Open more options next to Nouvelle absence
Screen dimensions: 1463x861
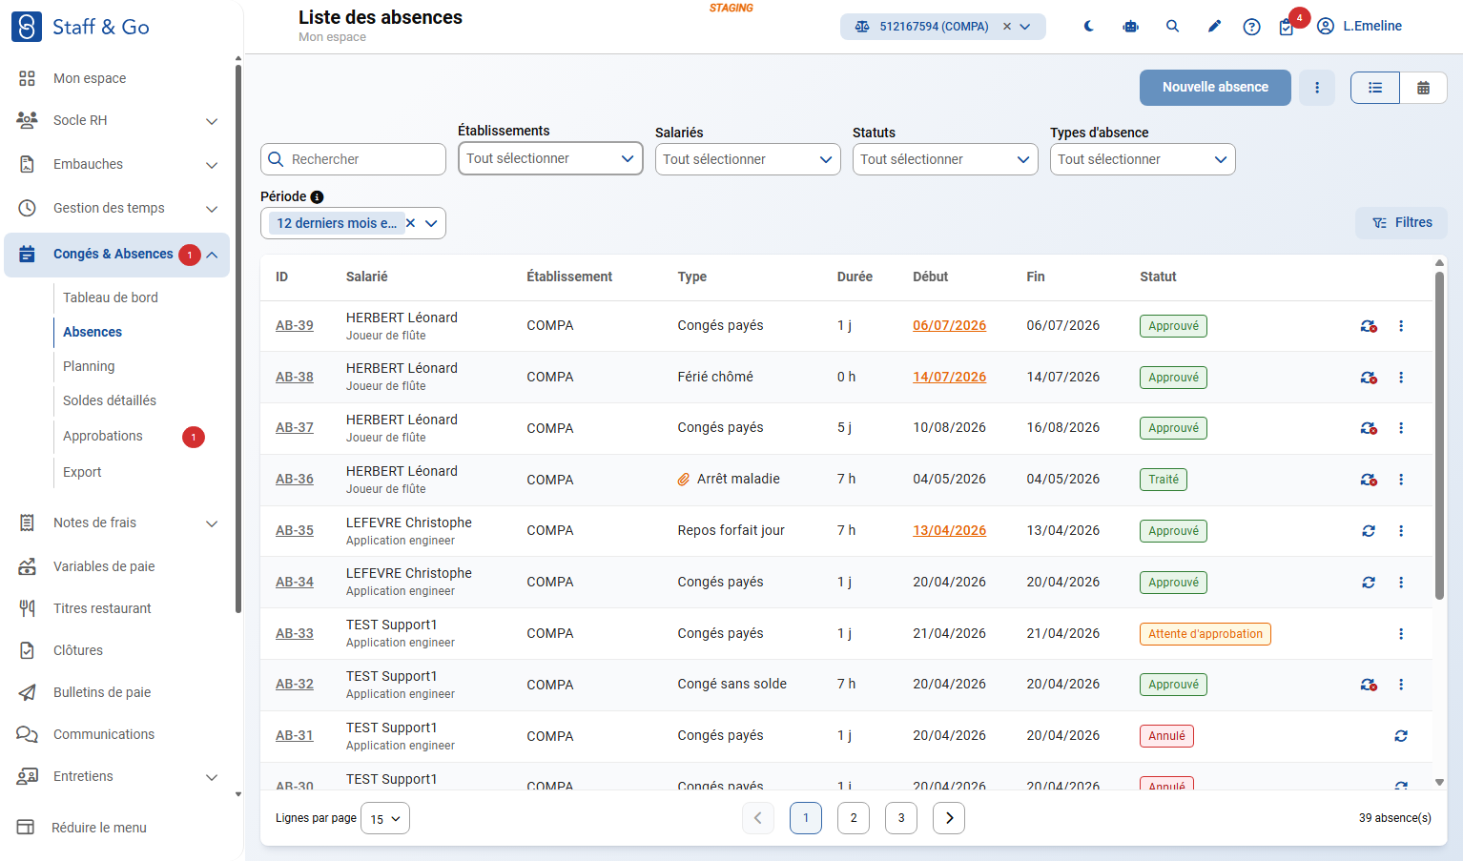pyautogui.click(x=1317, y=88)
